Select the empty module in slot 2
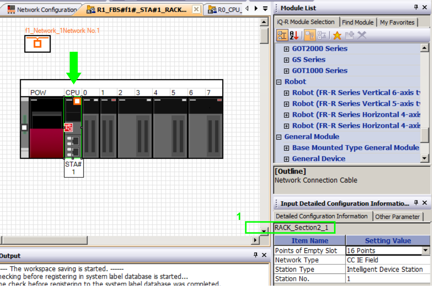 [x=135, y=128]
